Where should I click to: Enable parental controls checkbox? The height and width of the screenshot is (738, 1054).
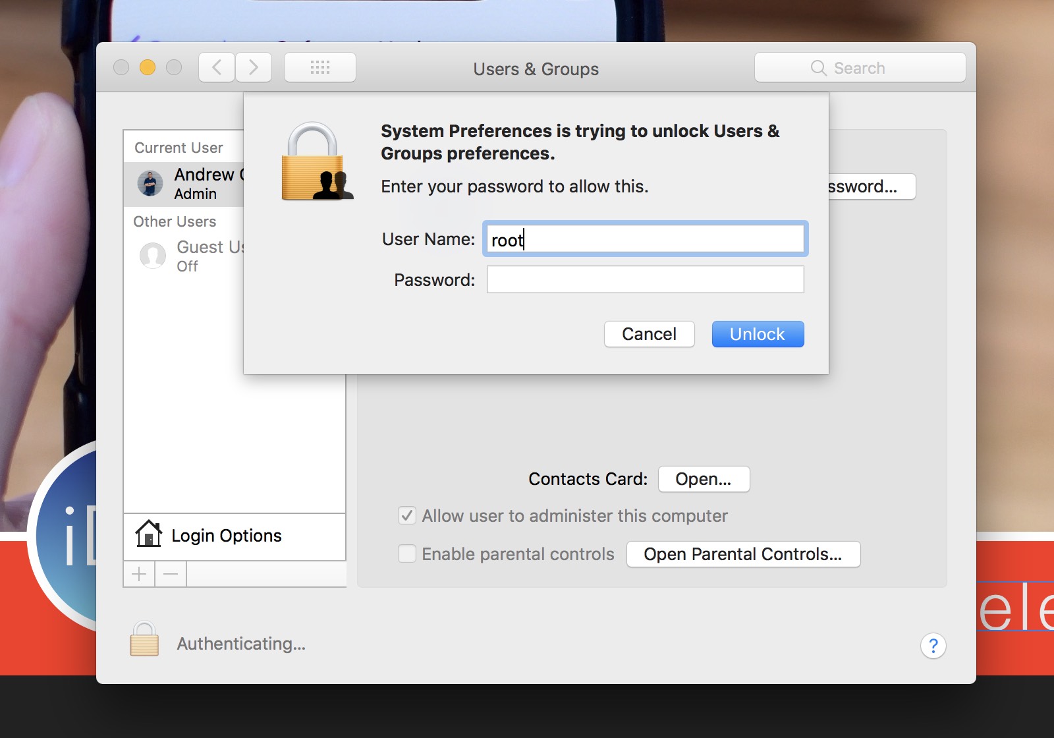point(406,554)
